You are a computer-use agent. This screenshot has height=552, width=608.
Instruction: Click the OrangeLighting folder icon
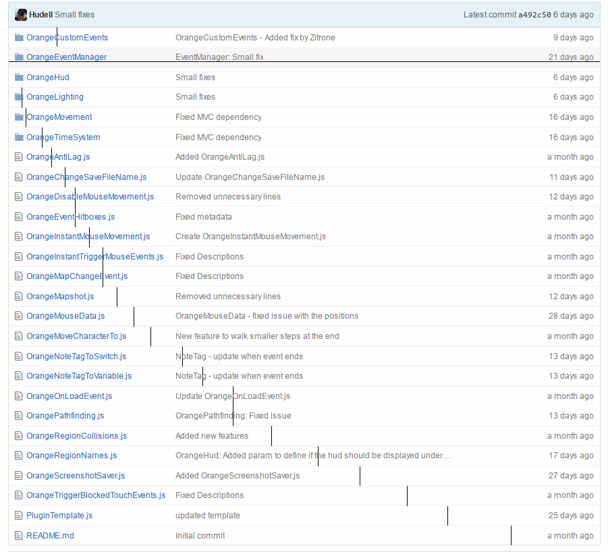click(x=19, y=97)
